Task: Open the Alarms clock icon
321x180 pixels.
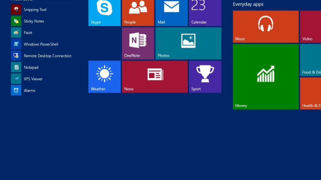Action: tap(16, 90)
